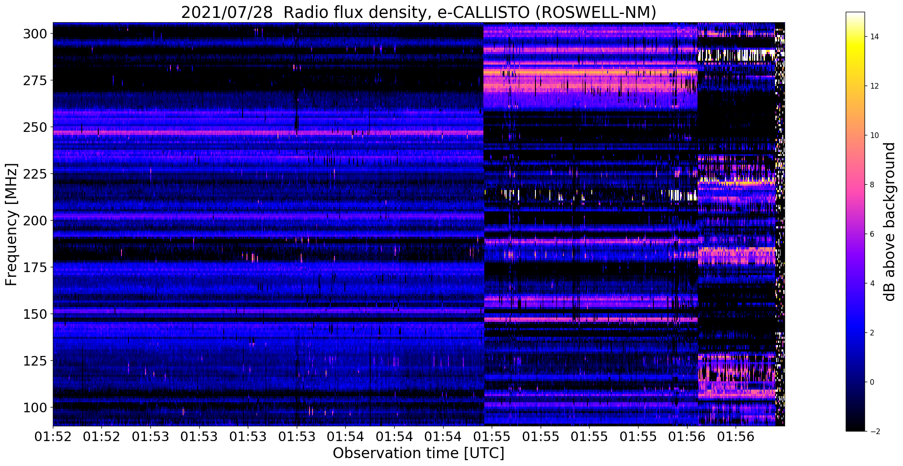
Task: Select the 250 tick on frequency axis
Action: (35, 127)
